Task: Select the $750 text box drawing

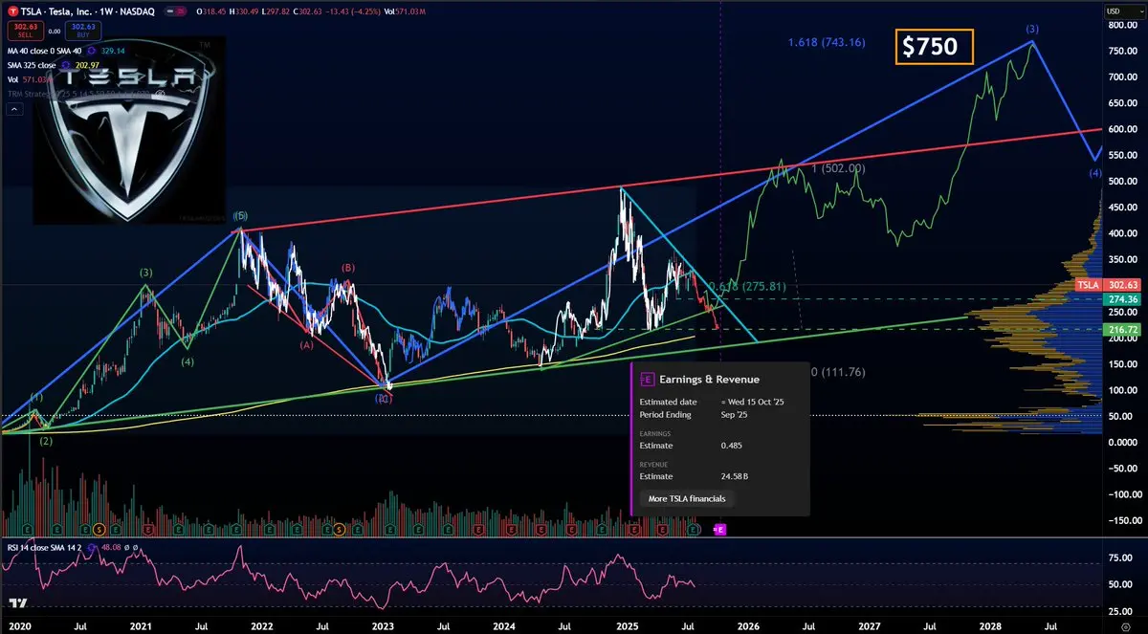Action: 934,46
